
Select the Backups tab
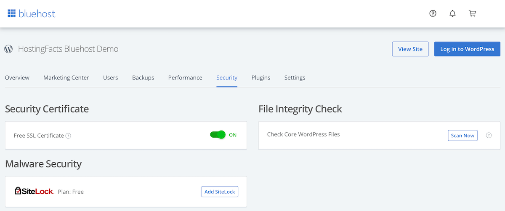143,77
